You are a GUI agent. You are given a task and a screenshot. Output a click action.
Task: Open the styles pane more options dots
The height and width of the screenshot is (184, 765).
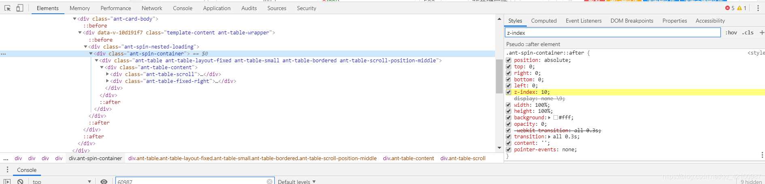click(x=762, y=155)
